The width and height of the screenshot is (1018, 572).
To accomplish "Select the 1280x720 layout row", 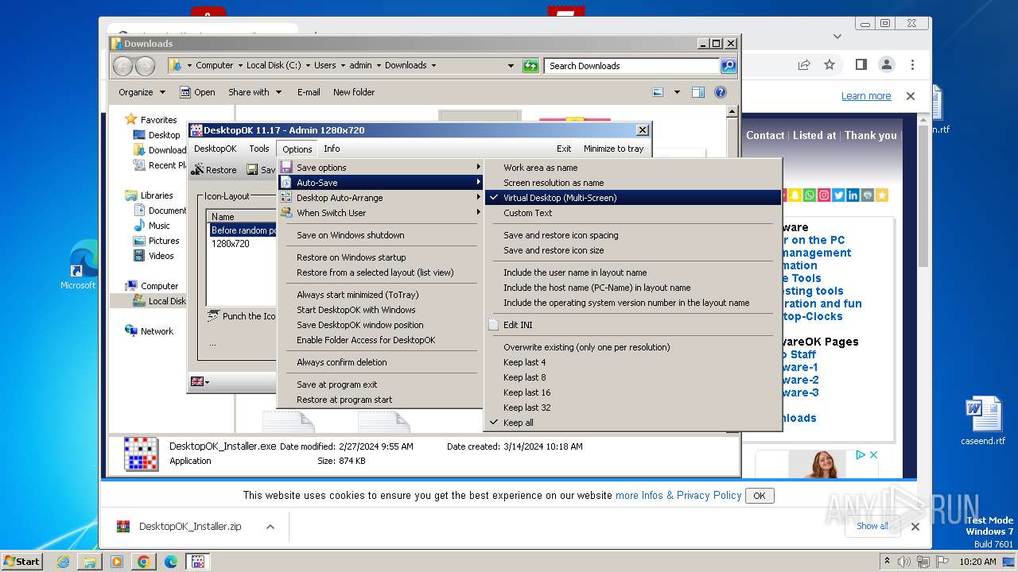I will point(243,244).
